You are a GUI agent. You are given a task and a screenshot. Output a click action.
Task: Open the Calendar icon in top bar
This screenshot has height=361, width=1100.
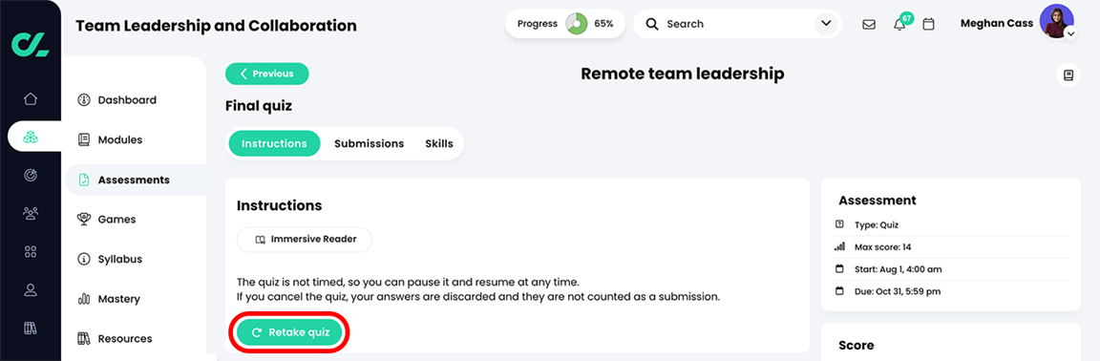(x=928, y=25)
